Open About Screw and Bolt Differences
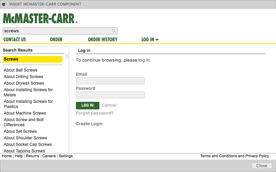Viewport: 276px width, 172px height. pyautogui.click(x=24, y=122)
